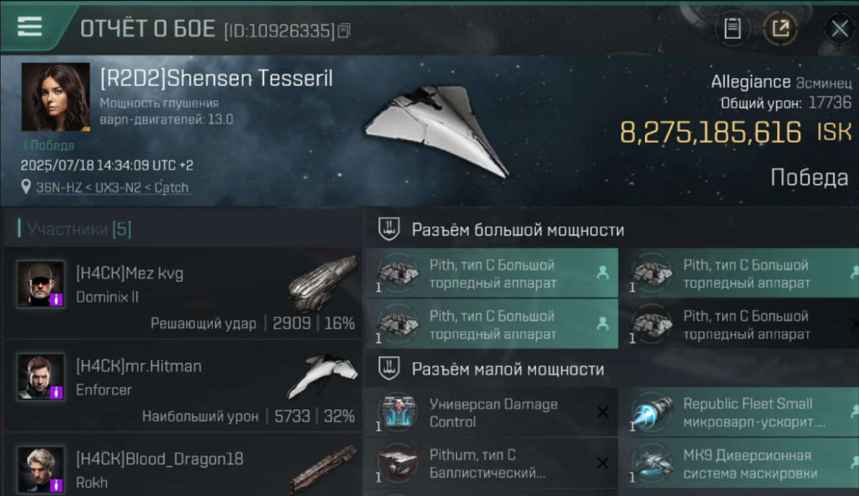Open the report clipboard icon
859x496 pixels.
coord(732,28)
